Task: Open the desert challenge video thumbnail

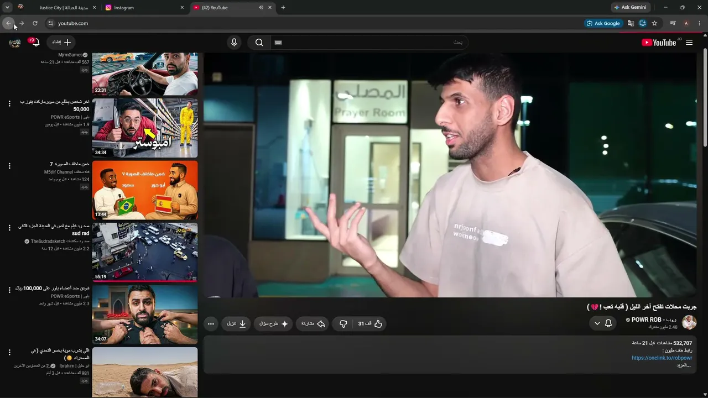Action: tap(145, 373)
